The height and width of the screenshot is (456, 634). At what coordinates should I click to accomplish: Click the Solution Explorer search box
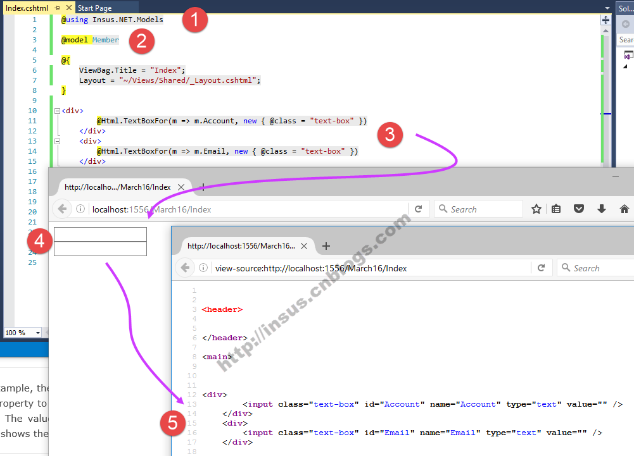click(x=626, y=40)
